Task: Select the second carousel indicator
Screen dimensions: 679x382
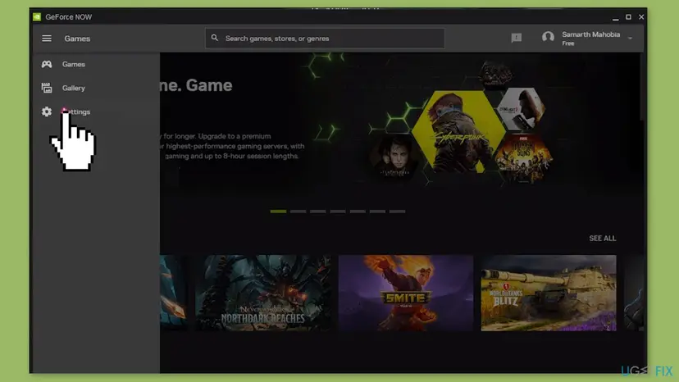Action: [298, 211]
